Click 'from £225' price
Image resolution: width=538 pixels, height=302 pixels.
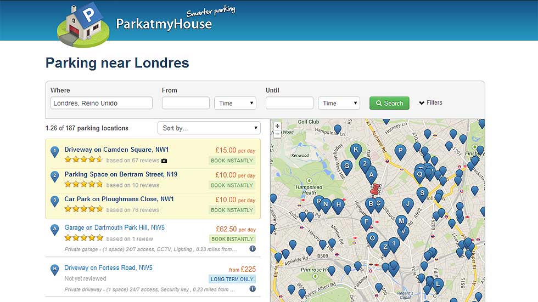coord(242,269)
